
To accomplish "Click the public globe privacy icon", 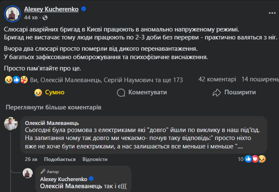I will tap(45, 18).
